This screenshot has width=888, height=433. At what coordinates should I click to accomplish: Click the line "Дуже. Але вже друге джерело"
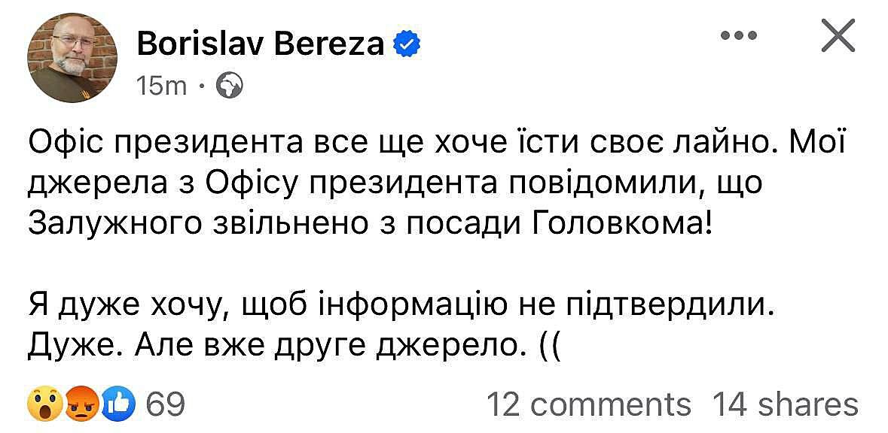pyautogui.click(x=295, y=347)
